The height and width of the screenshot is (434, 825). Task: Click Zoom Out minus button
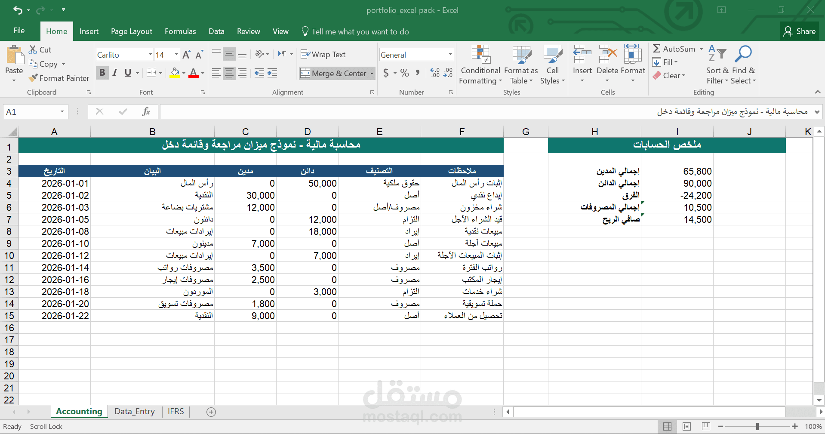[720, 426]
